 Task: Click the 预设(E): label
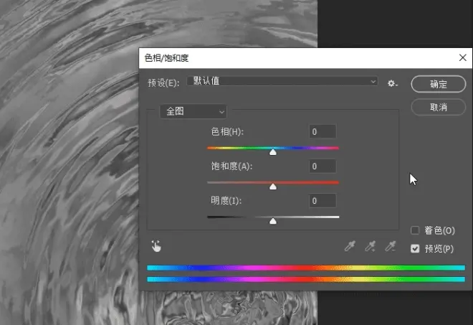[163, 83]
